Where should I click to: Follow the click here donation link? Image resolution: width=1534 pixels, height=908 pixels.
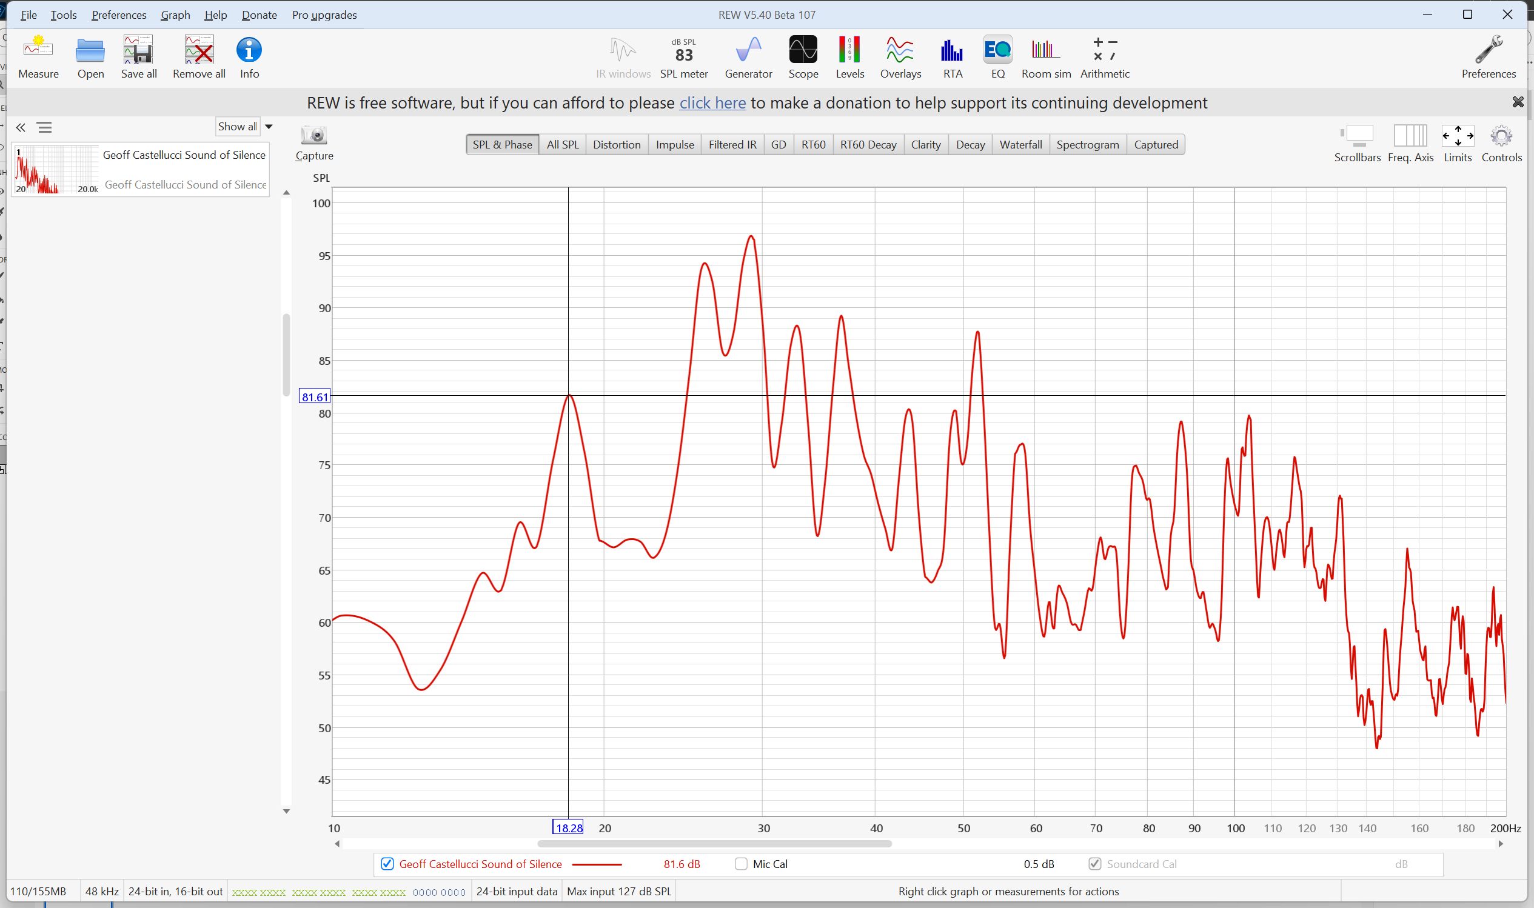712,103
